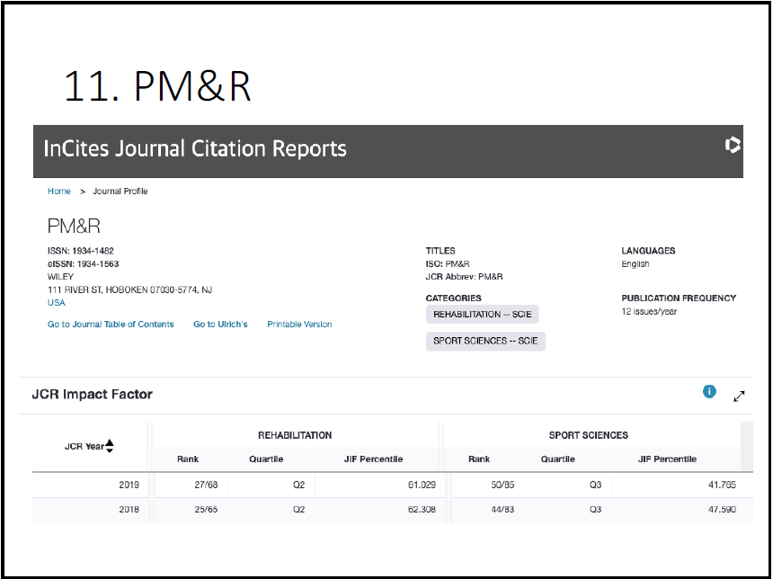Go to the Home breadcrumb link
Viewport: 773px width, 579px height.
(x=59, y=192)
